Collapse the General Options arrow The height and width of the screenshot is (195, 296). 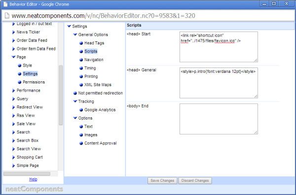tap(75, 34)
